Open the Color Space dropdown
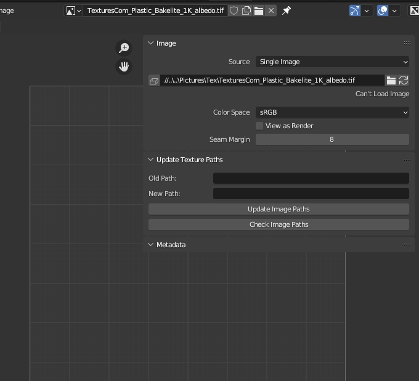Image resolution: width=419 pixels, height=381 pixels. (x=332, y=112)
